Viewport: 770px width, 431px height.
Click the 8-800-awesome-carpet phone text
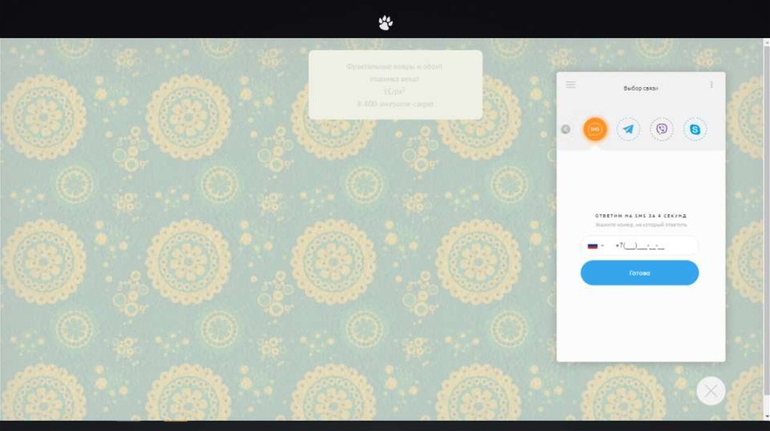coord(395,104)
